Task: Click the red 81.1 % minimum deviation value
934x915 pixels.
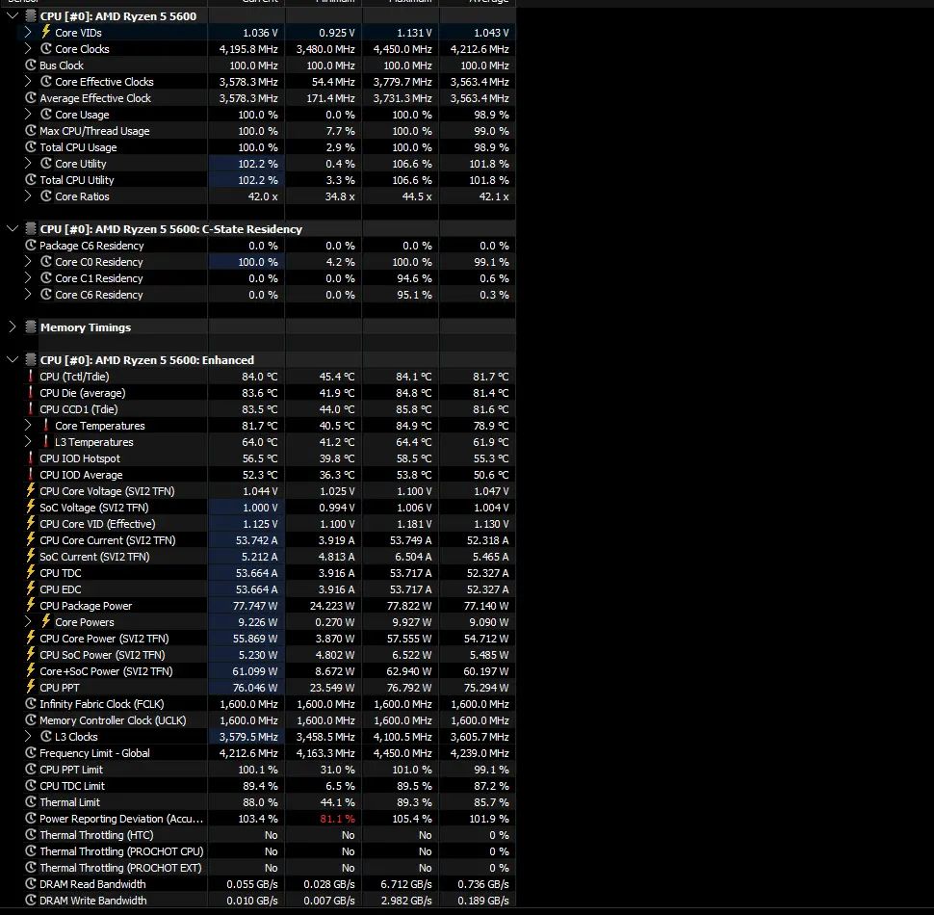Action: [337, 819]
